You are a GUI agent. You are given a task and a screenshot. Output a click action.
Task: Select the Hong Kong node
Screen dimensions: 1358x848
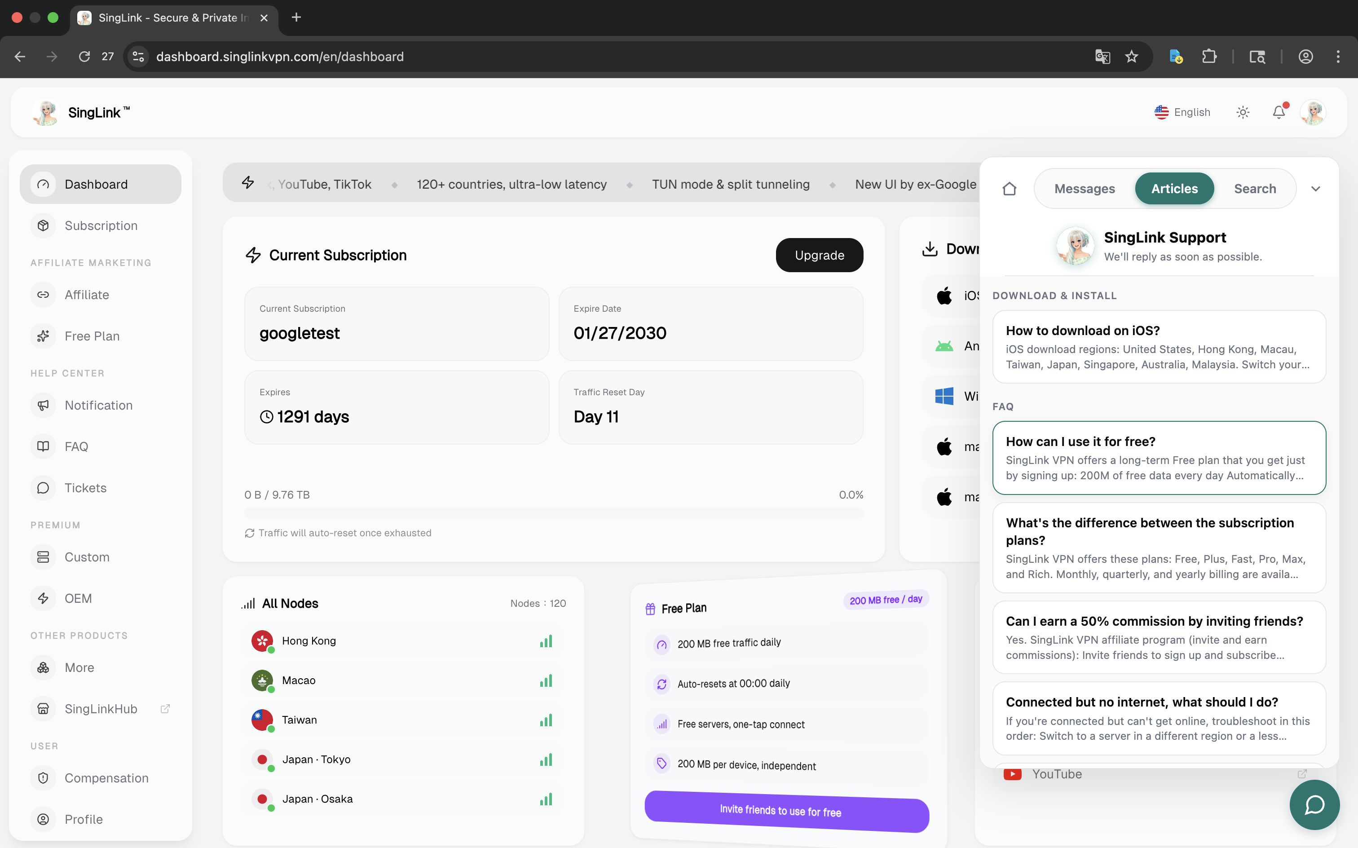(x=403, y=640)
